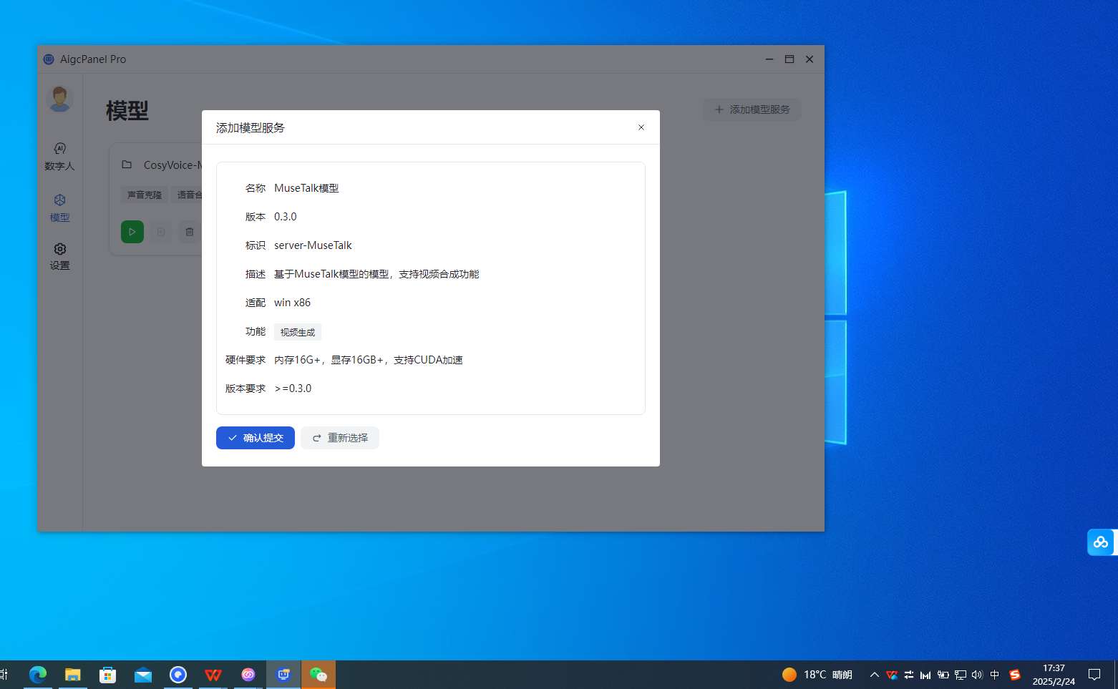Click the two-arrows swap tray icon
Screen dimensions: 1118x689
909,675
